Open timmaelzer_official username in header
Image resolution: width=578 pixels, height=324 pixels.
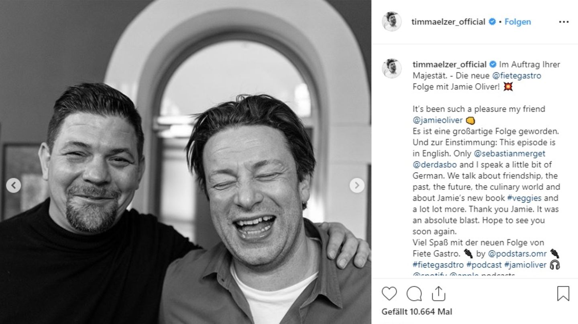pos(448,22)
